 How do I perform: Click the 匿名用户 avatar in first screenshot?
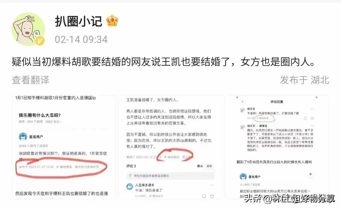(x=23, y=137)
